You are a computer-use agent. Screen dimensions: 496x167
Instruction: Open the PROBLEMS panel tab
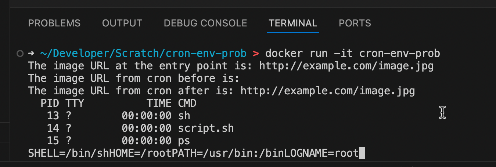[54, 23]
